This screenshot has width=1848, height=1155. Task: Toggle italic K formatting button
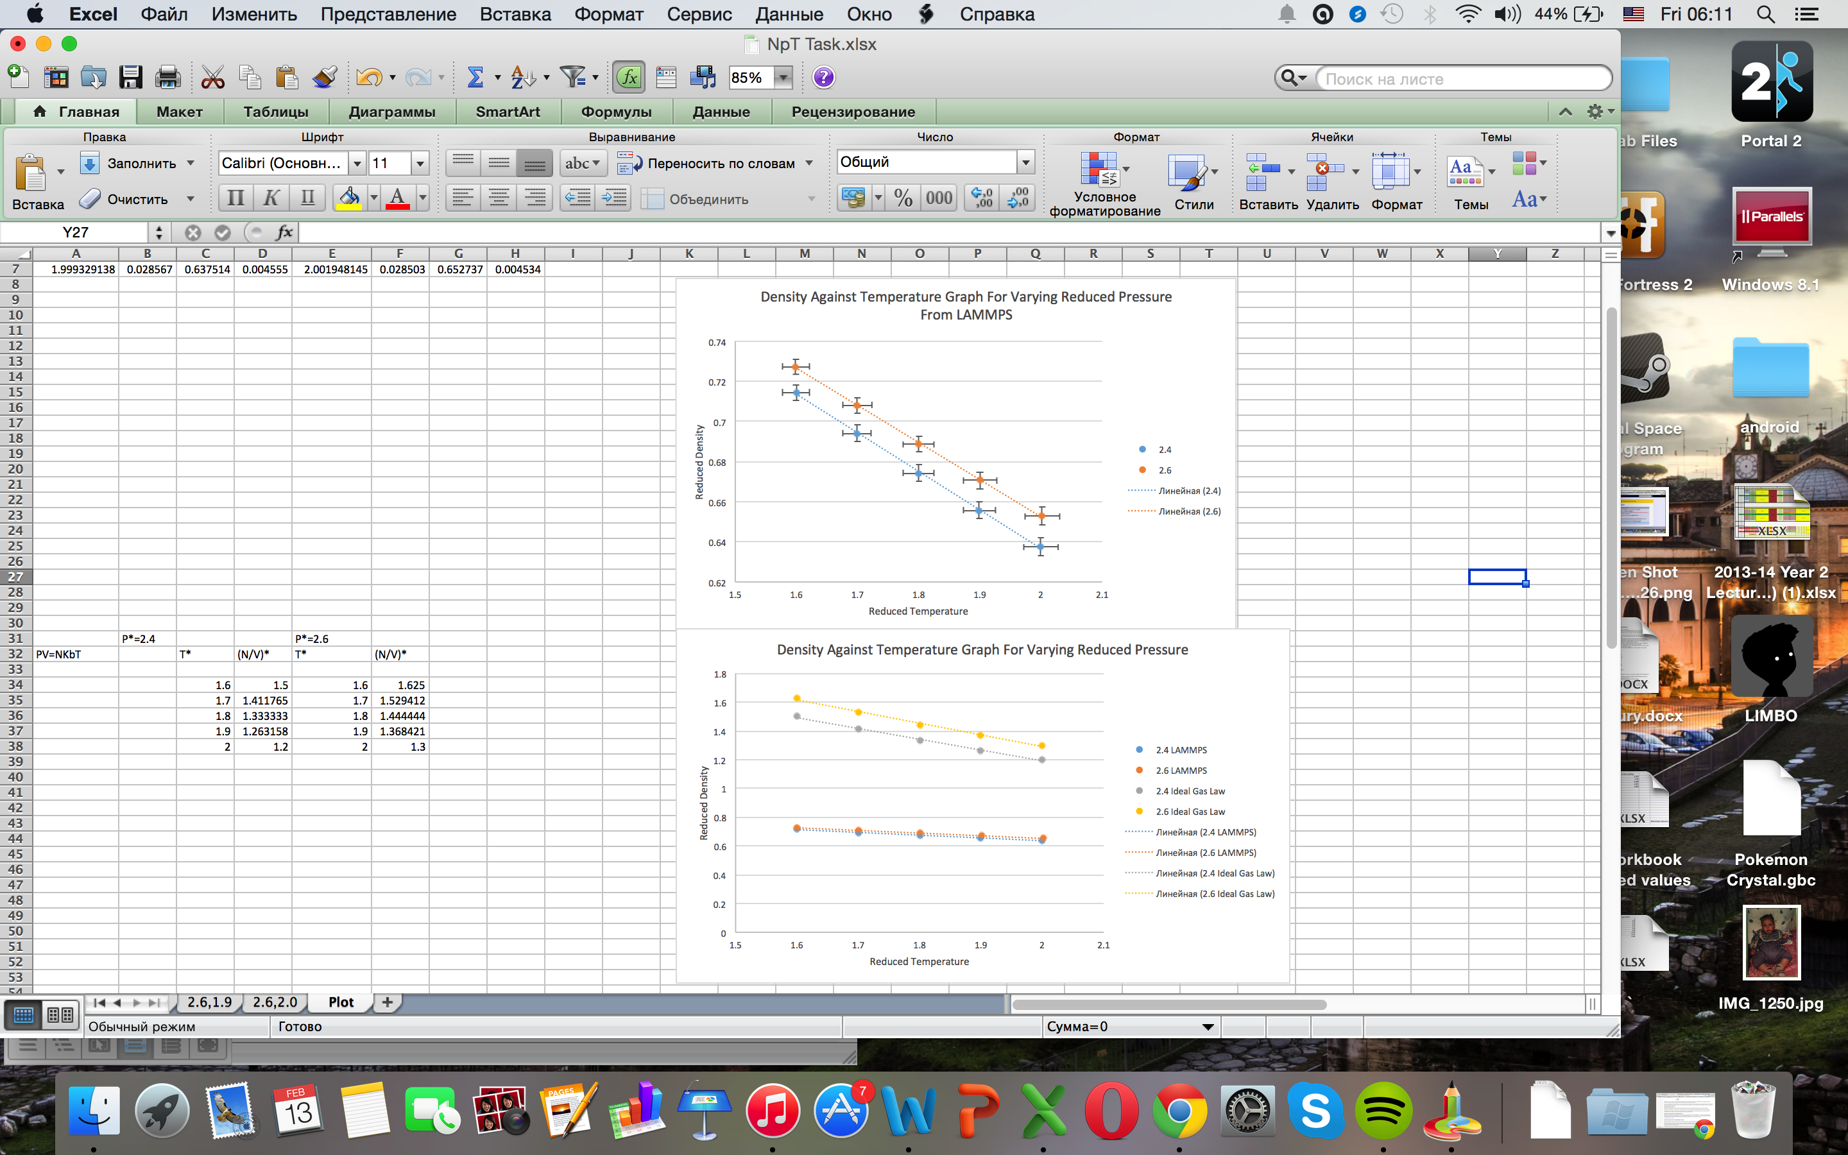[270, 199]
